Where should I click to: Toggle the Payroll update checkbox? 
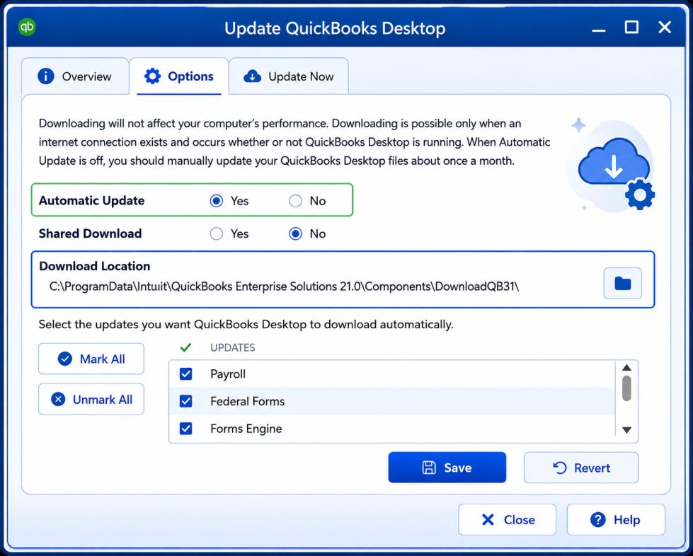[186, 374]
